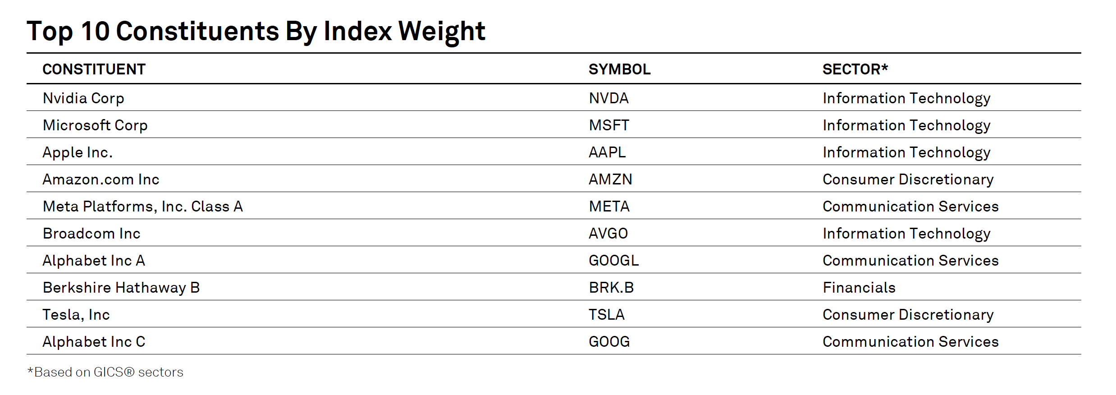Viewport: 1116px width, 395px height.
Task: Select the Financials sector cell
Action: click(x=859, y=288)
